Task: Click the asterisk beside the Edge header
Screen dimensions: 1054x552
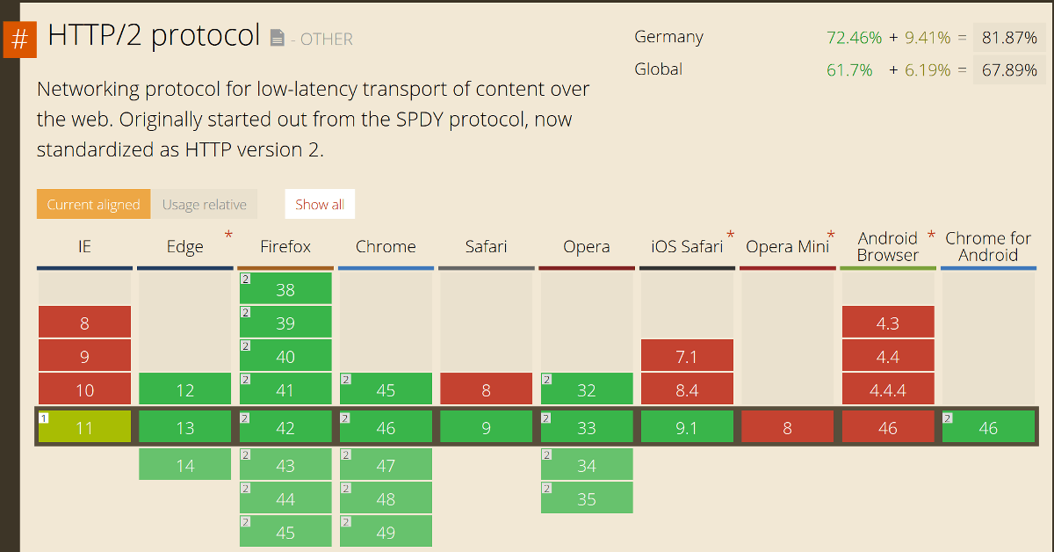Action: 228,233
